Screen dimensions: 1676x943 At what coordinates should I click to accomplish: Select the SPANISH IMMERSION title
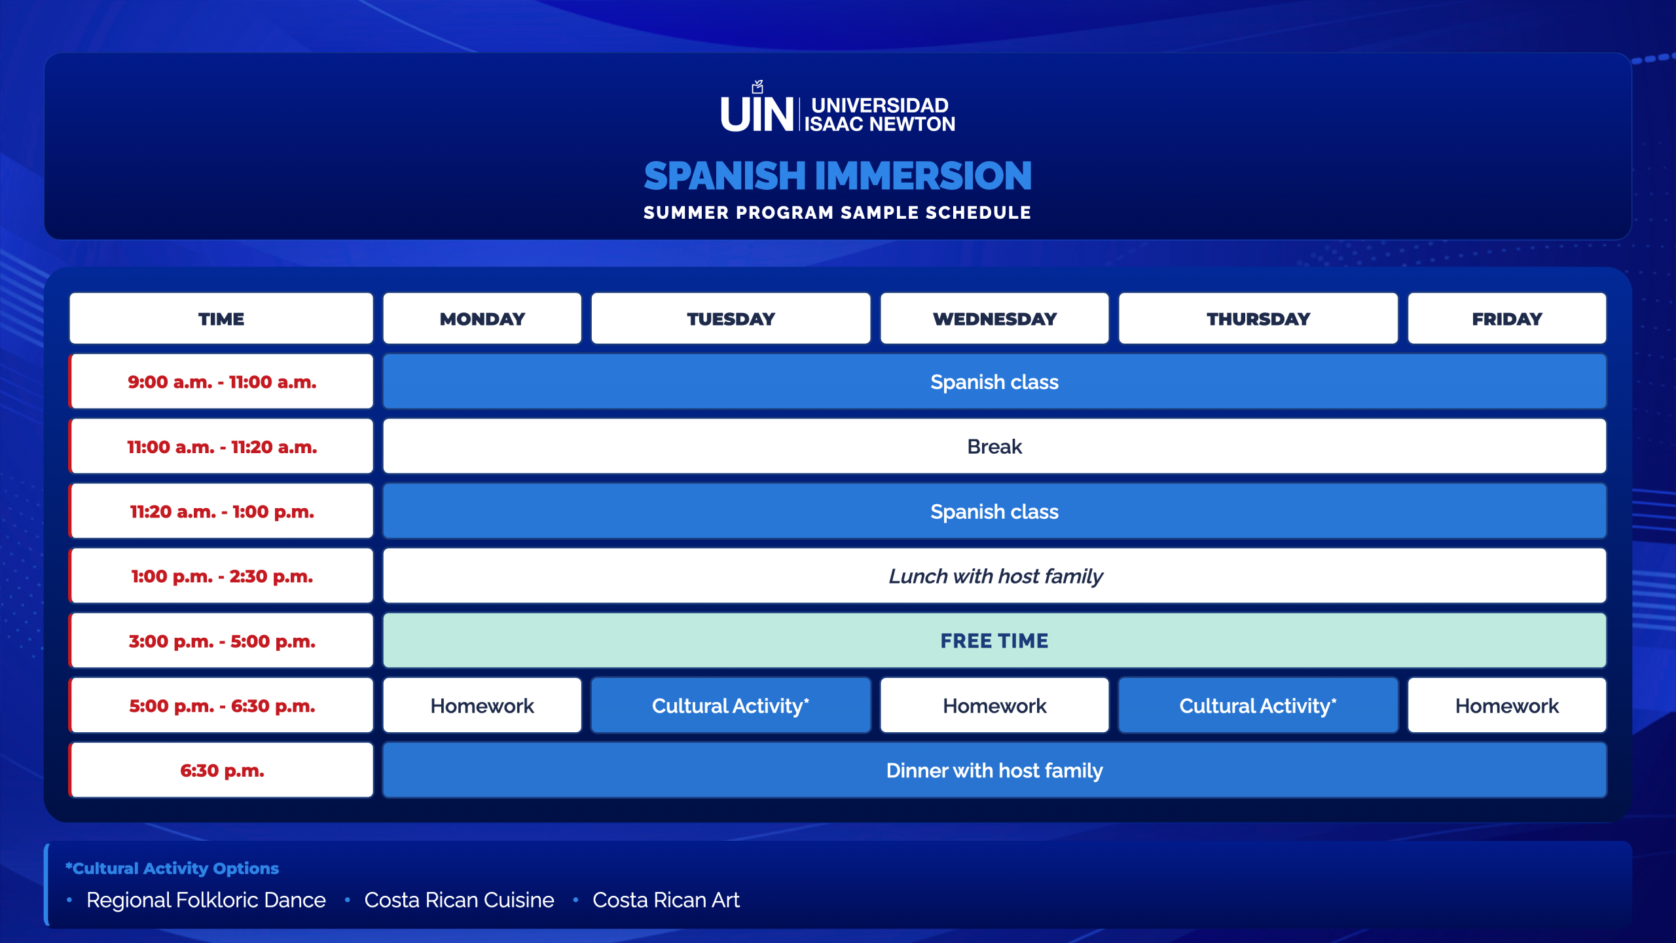[837, 176]
